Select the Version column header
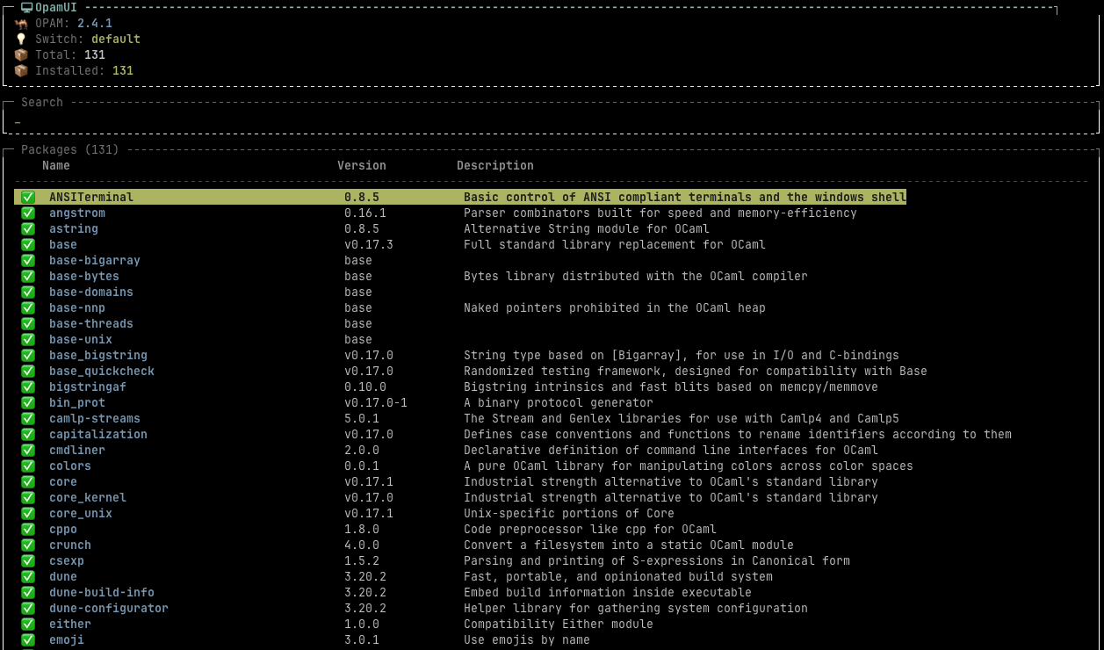Viewport: 1104px width, 650px height. click(x=362, y=165)
